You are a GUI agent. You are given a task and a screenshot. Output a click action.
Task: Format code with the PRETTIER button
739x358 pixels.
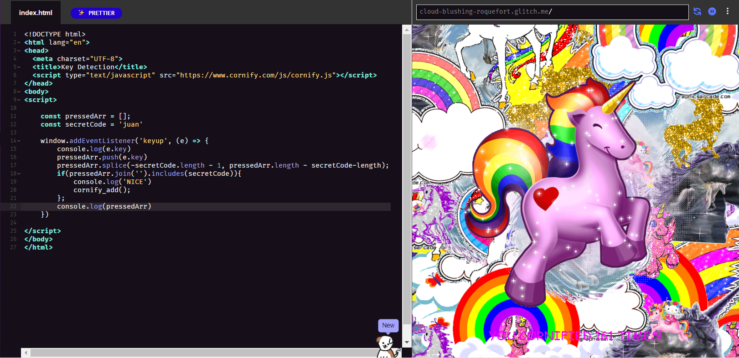coord(96,13)
